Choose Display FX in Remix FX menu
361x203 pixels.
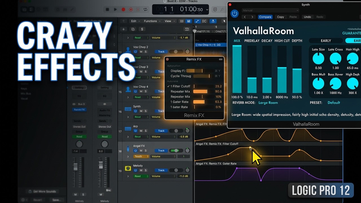tap(178, 71)
